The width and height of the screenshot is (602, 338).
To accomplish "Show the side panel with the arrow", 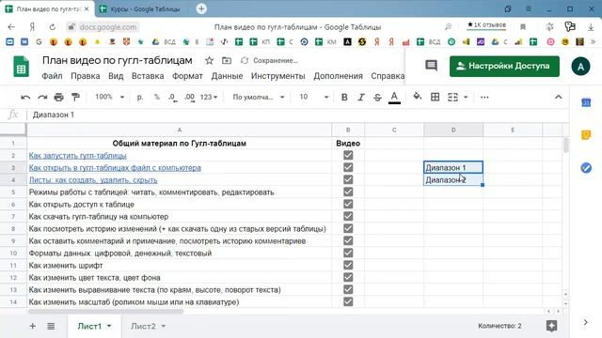I will pyautogui.click(x=585, y=322).
